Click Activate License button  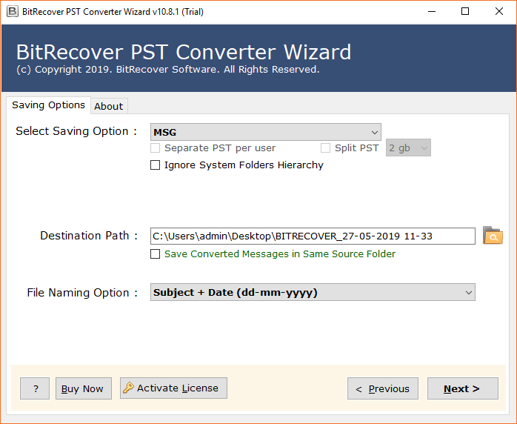[x=173, y=388]
